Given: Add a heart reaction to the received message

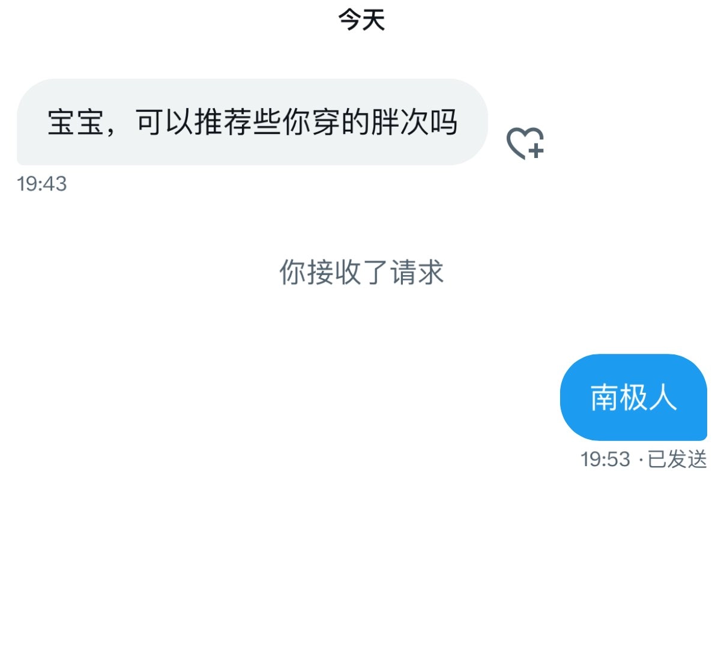Looking at the screenshot, I should click(525, 144).
